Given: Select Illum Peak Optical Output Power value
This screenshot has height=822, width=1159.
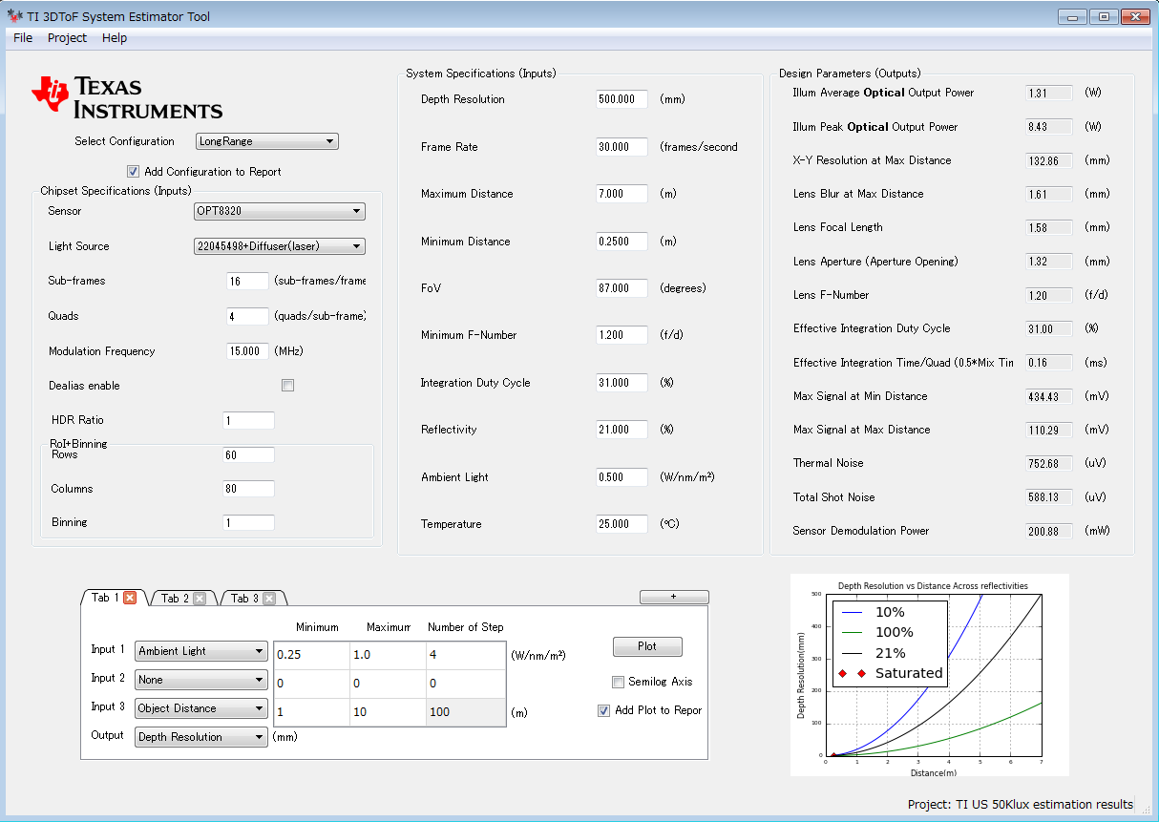Looking at the screenshot, I should pos(1049,127).
